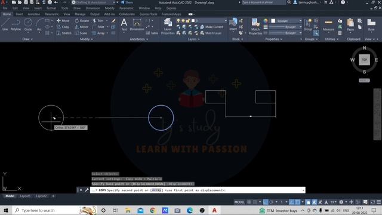This screenshot has height=215, width=382.
Task: Switch to the Layout2 tab
Action: (x=41, y=196)
